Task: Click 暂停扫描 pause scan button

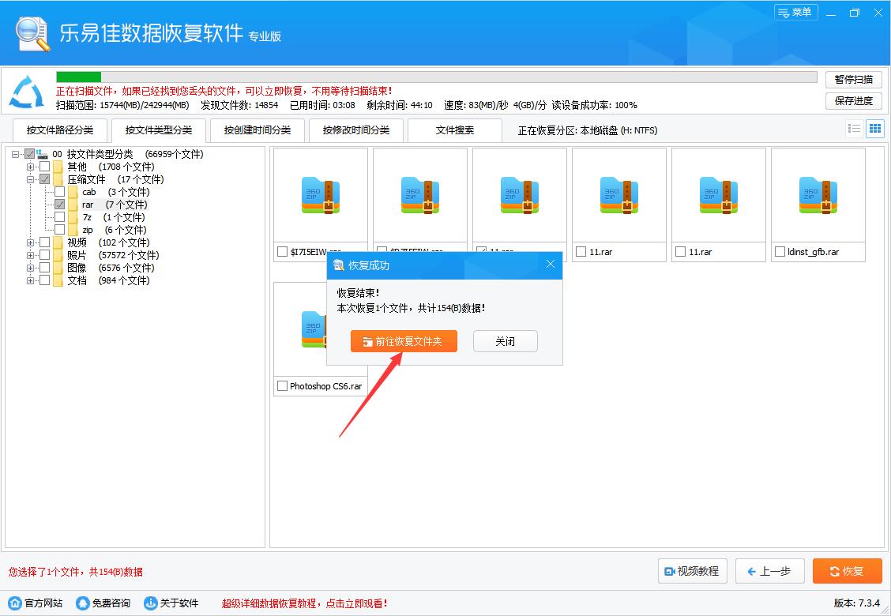Action: [x=854, y=80]
